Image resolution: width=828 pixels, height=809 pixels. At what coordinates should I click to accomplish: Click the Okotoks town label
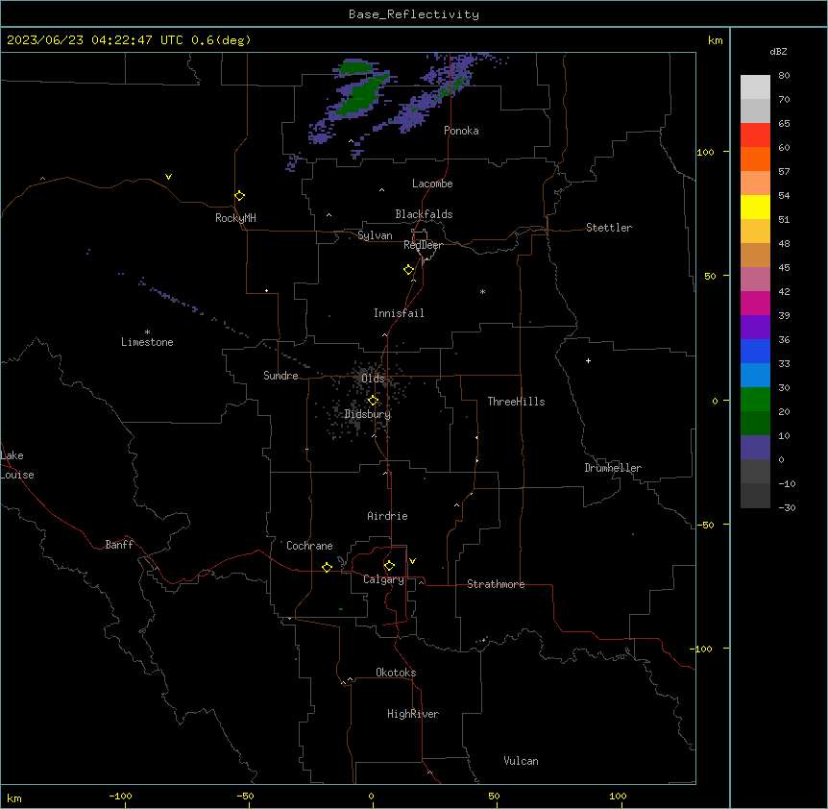(396, 673)
